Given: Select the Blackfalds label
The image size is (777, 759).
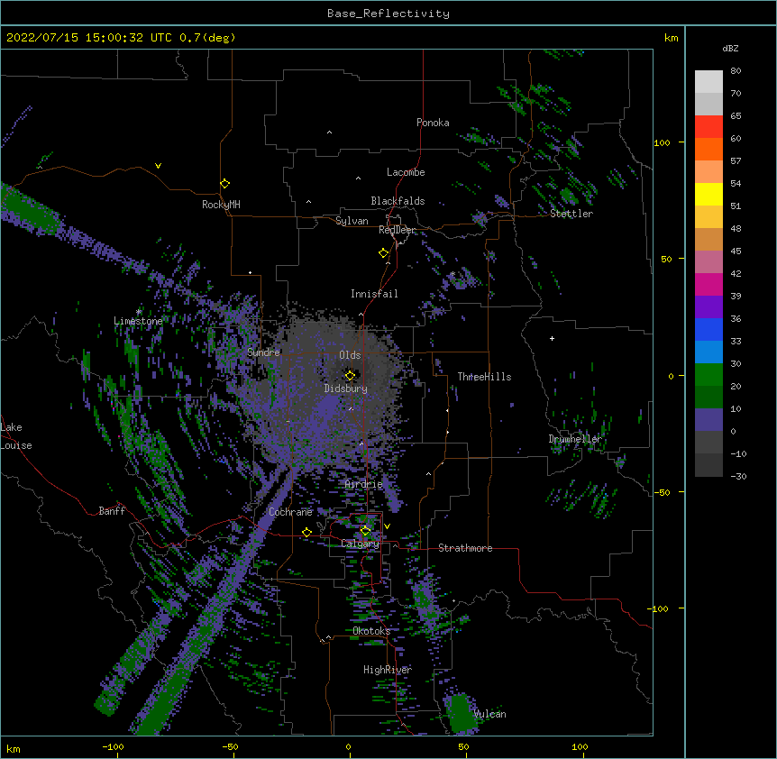Looking at the screenshot, I should point(398,201).
